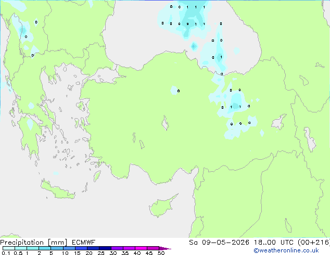Click the '0.1' legend value
Screen dimensions: 330x255
pyautogui.click(x=6, y=253)
